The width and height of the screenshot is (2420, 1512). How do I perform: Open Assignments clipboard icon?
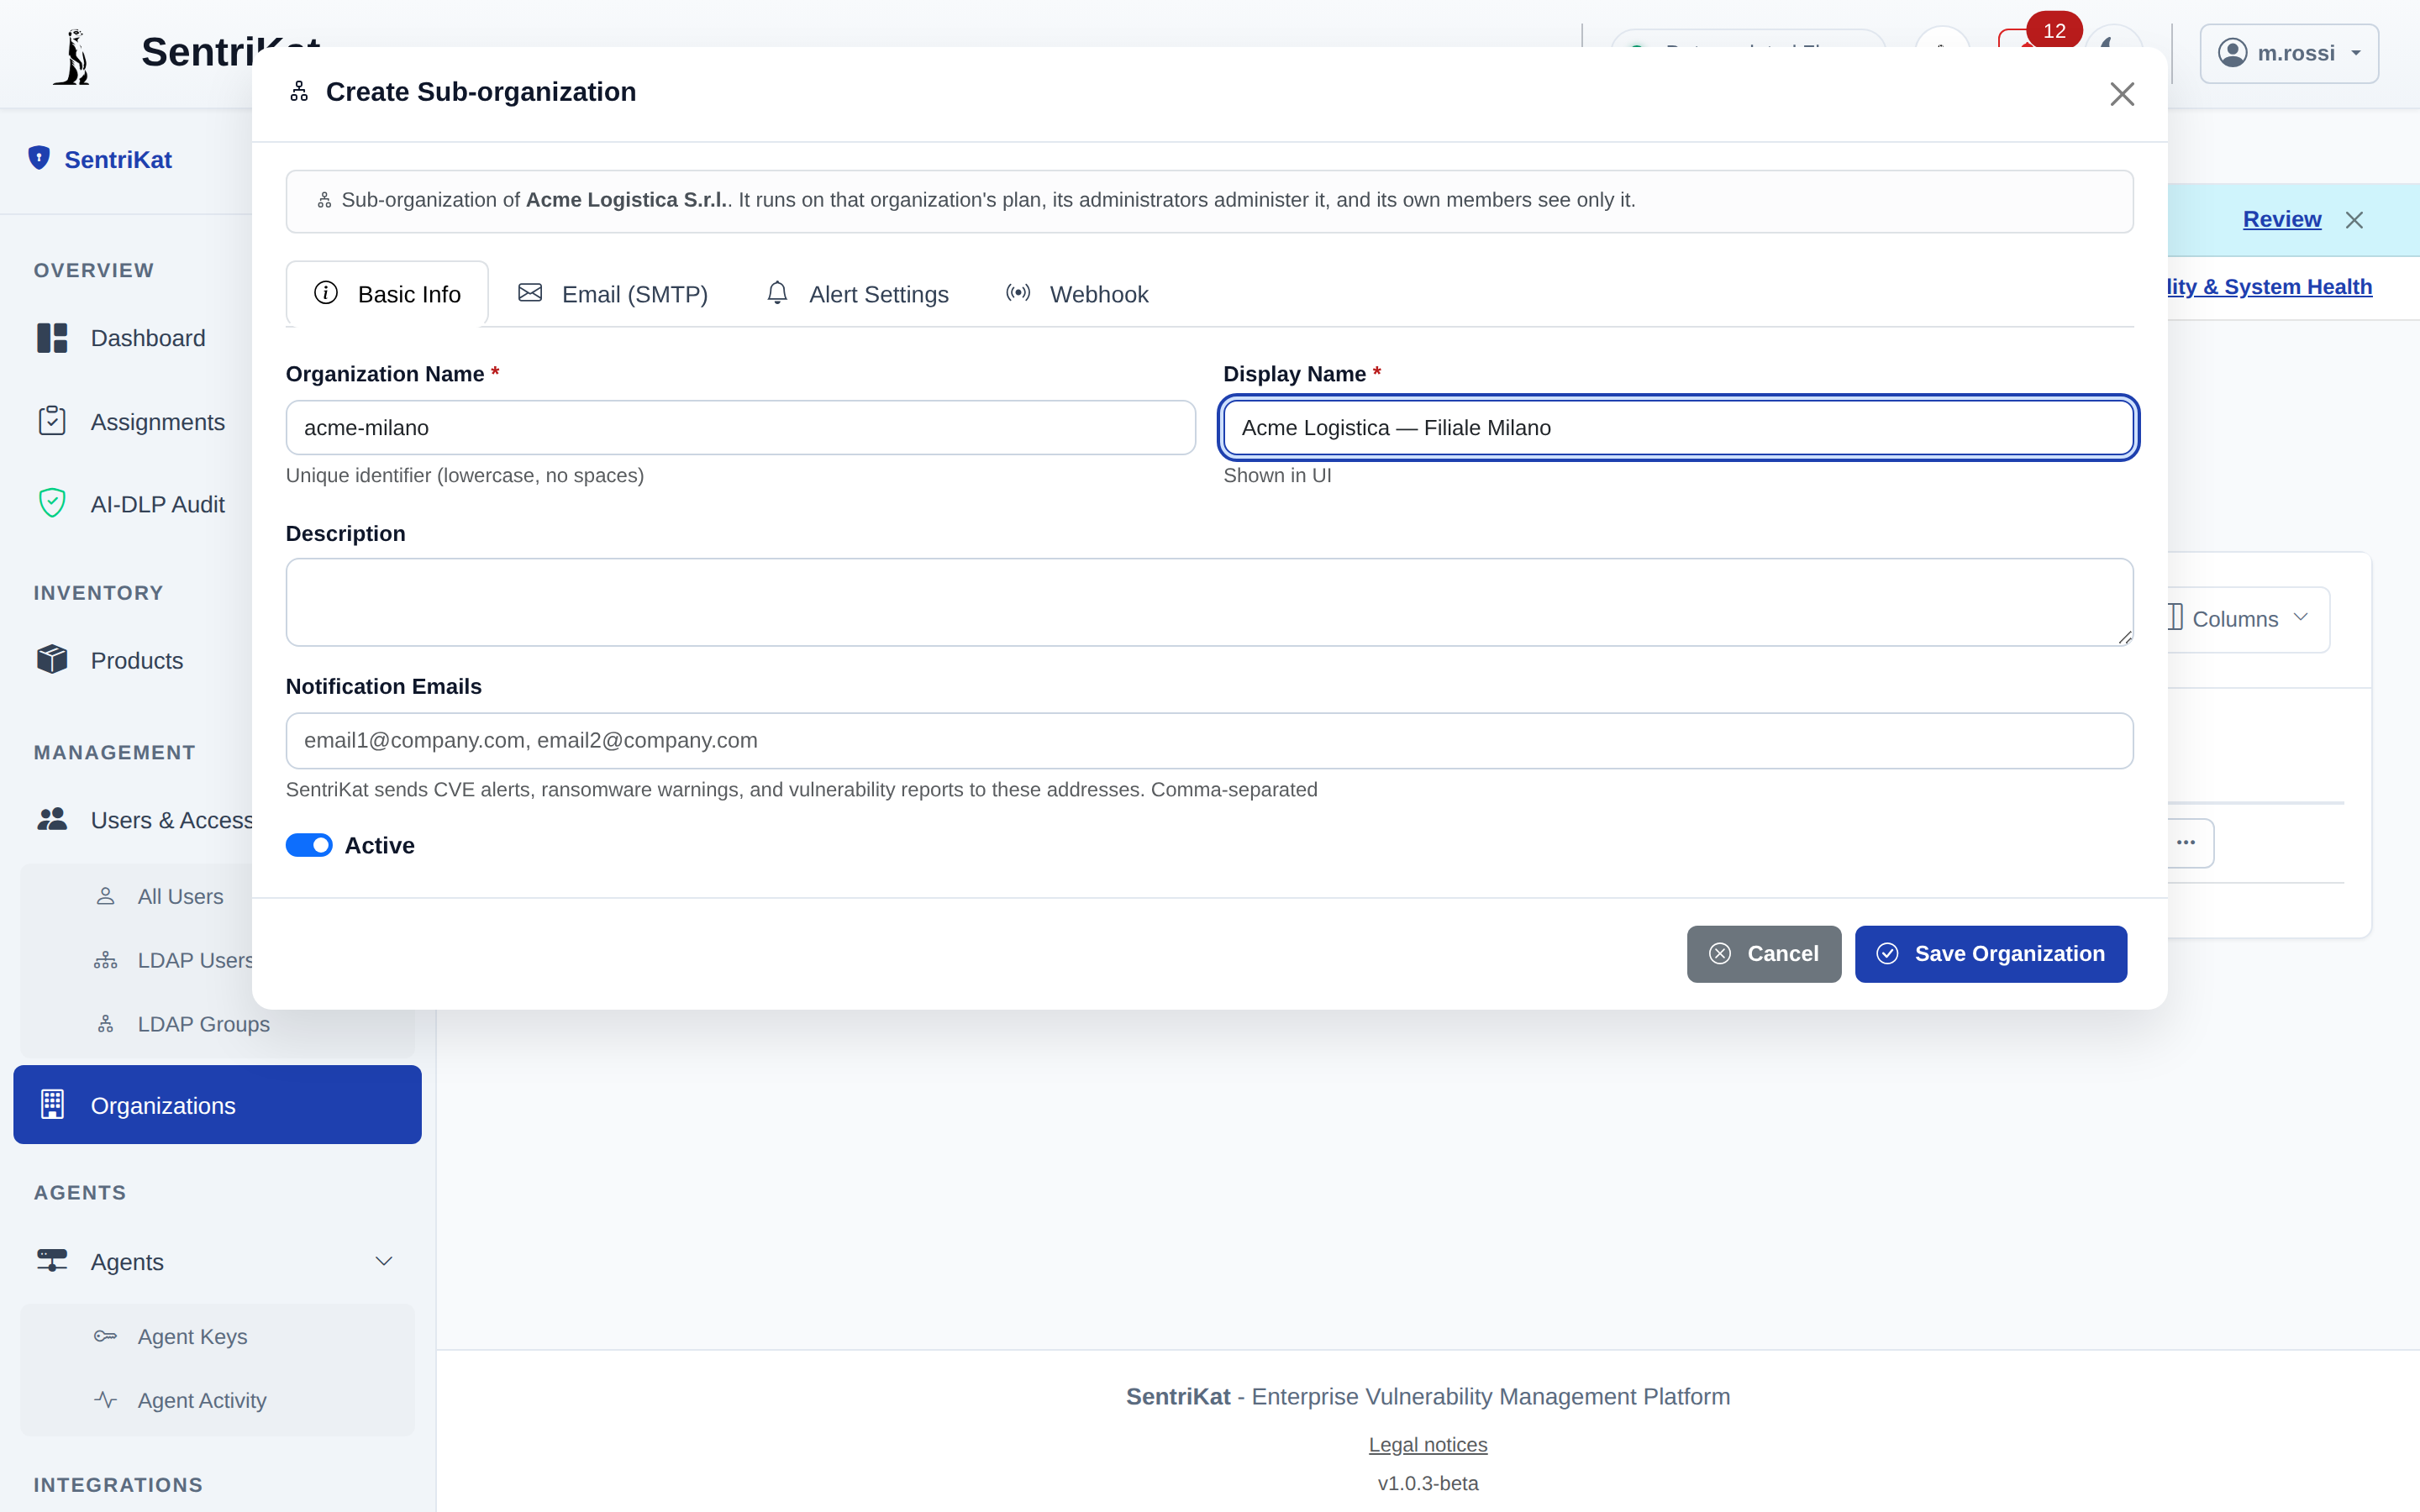[52, 421]
